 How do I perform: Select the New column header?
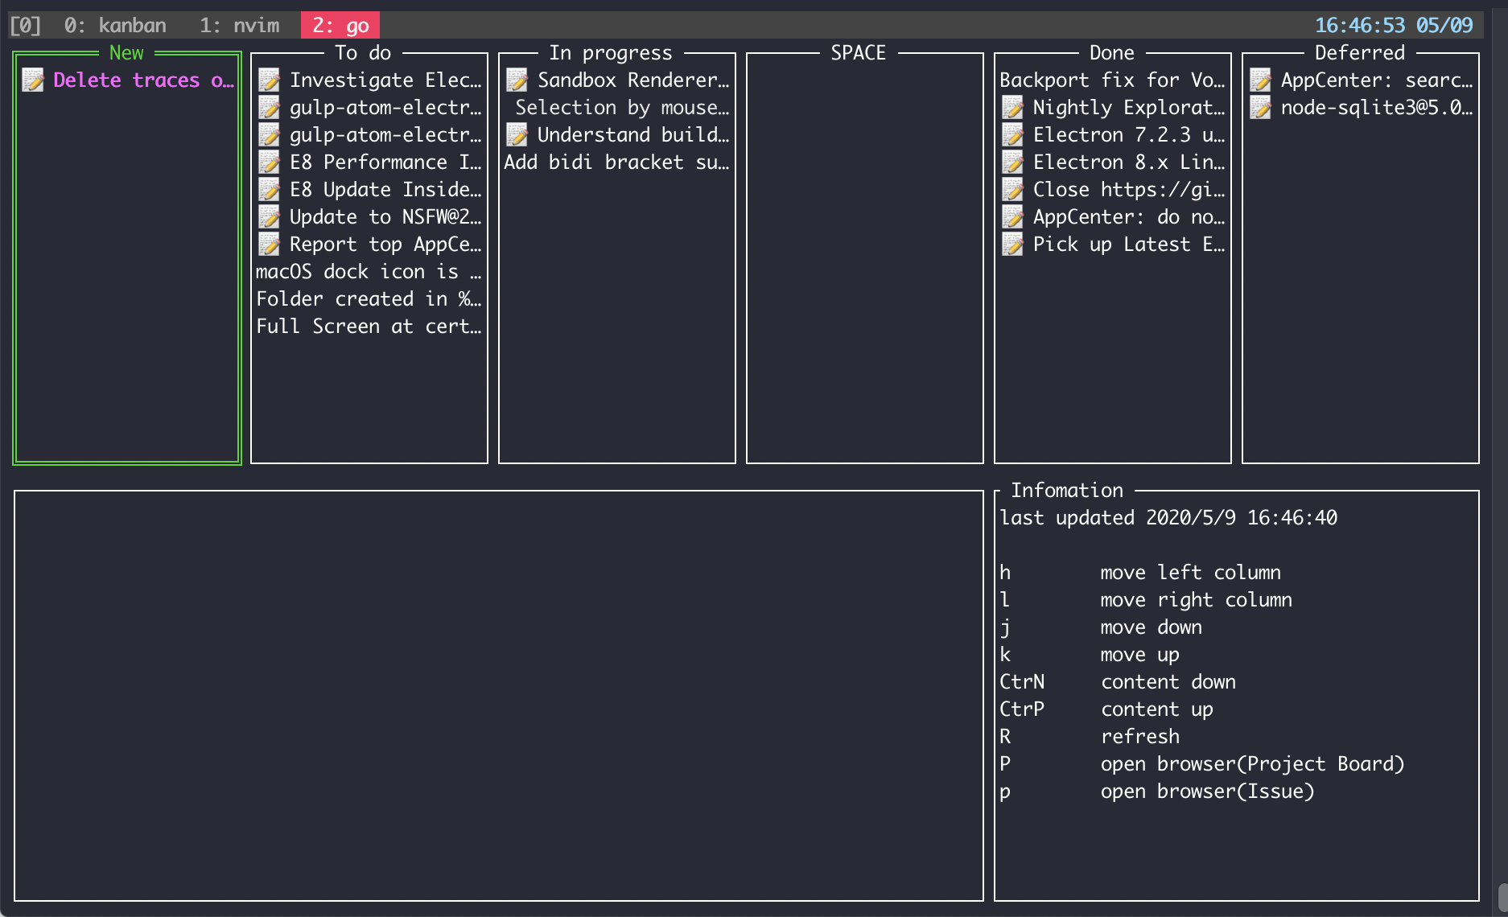(x=126, y=52)
